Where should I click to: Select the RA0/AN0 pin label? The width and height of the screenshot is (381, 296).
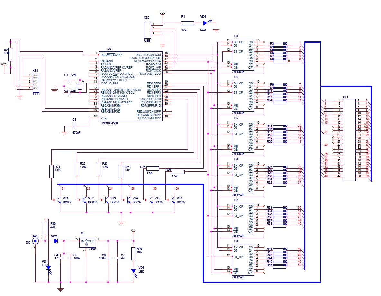point(107,61)
